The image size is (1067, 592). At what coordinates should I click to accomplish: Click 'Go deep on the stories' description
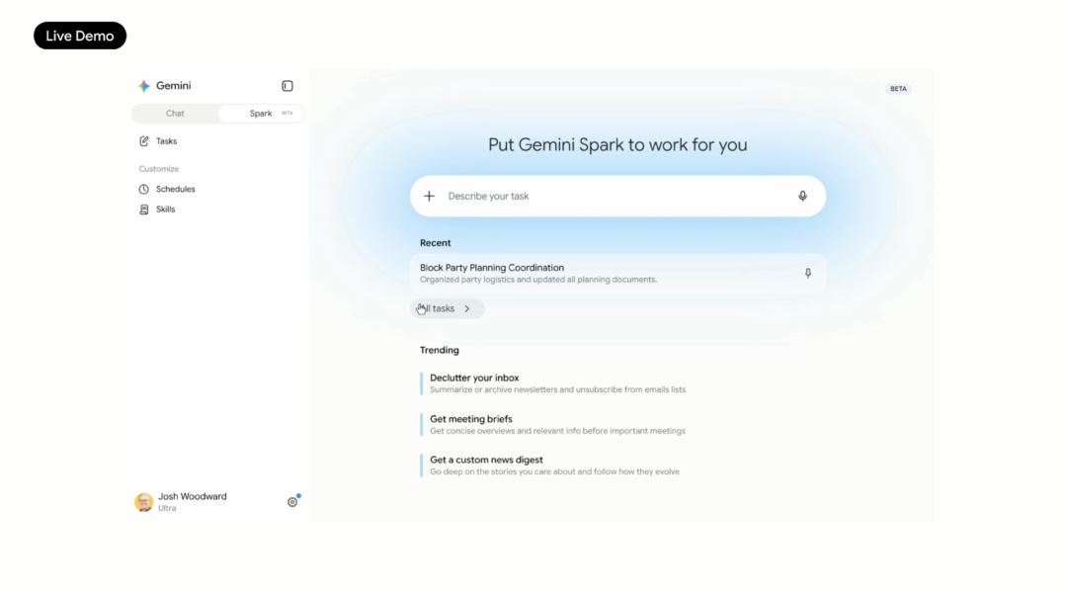(554, 471)
